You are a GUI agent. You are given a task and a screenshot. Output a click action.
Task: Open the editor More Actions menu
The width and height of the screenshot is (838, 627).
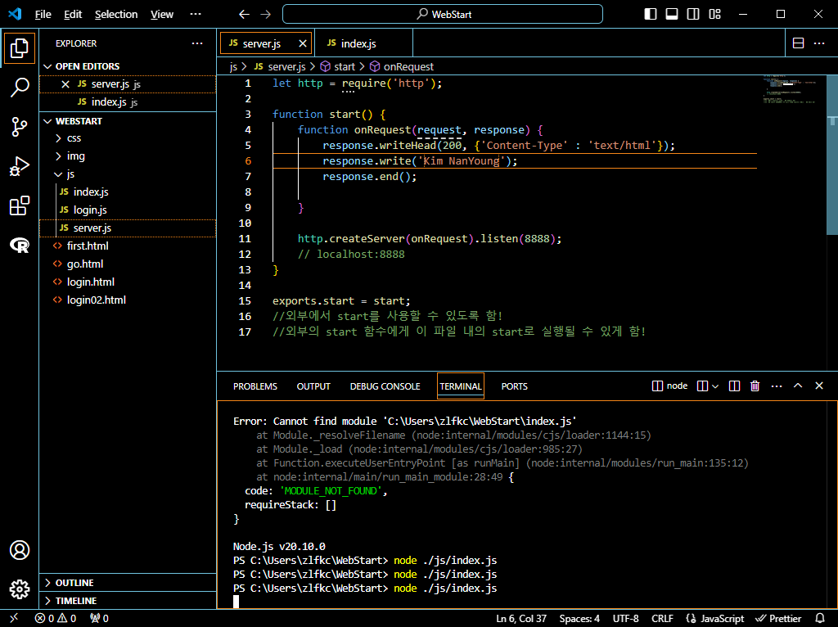coord(819,43)
